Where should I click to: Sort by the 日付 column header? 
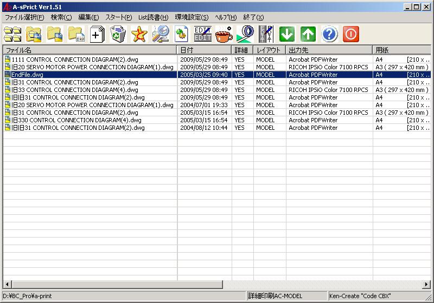(204, 50)
